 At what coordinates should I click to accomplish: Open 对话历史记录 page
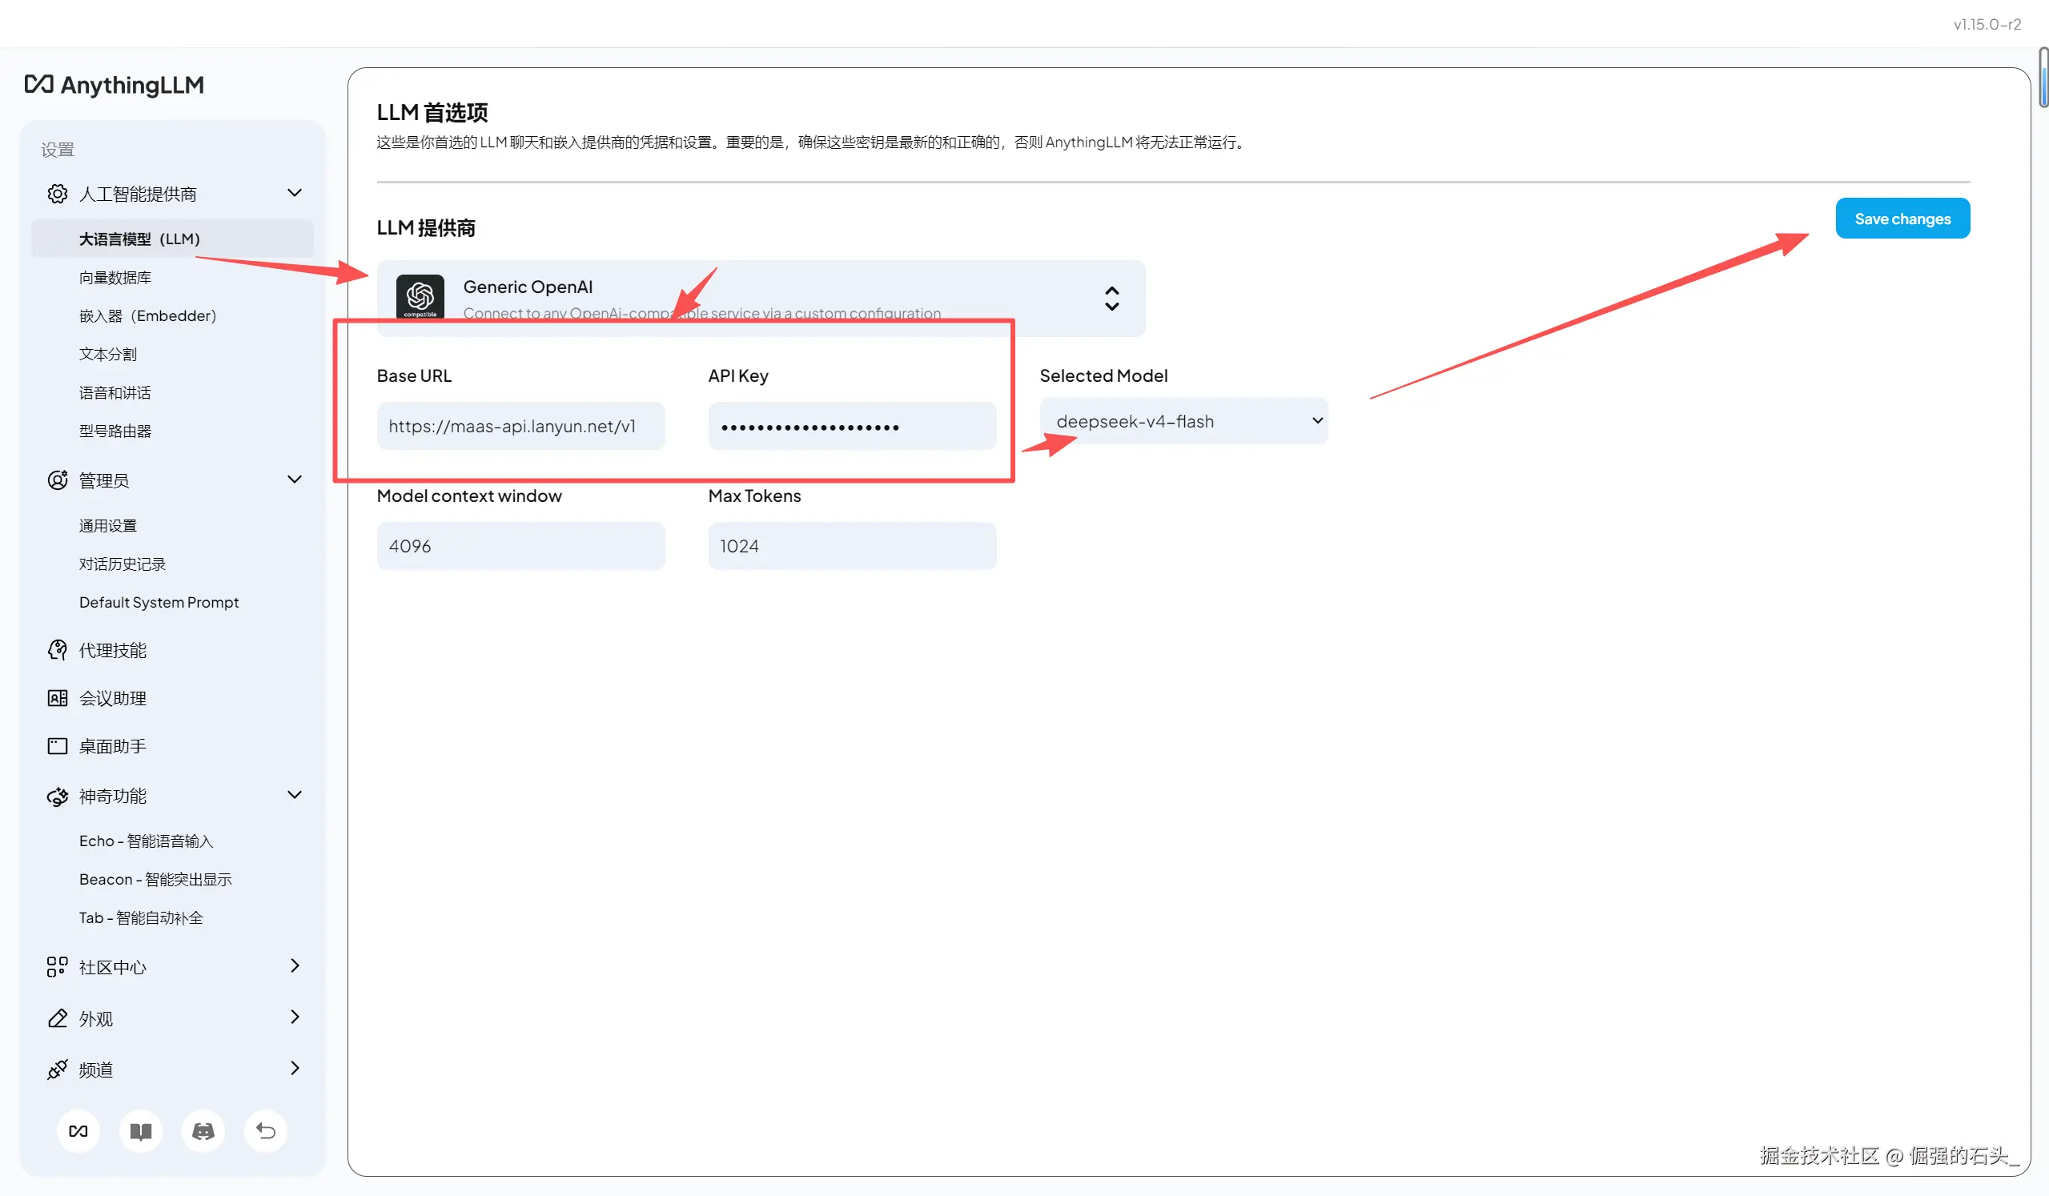tap(122, 564)
